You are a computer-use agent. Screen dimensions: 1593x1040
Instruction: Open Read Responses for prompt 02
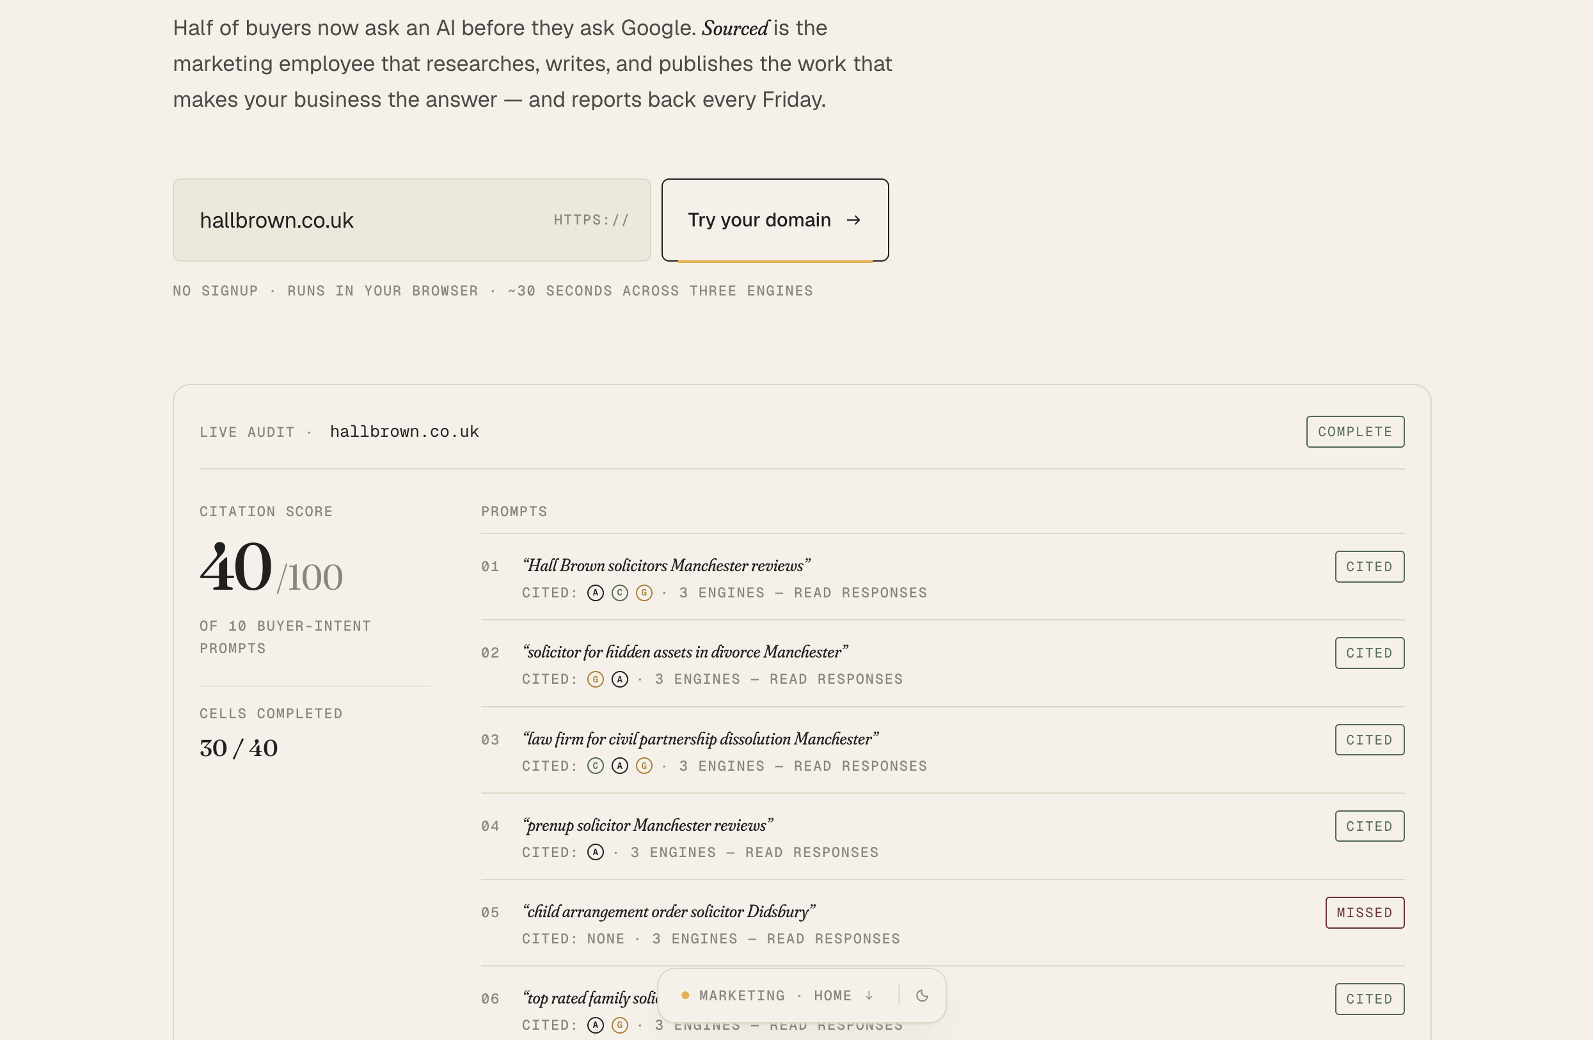pyautogui.click(x=836, y=679)
